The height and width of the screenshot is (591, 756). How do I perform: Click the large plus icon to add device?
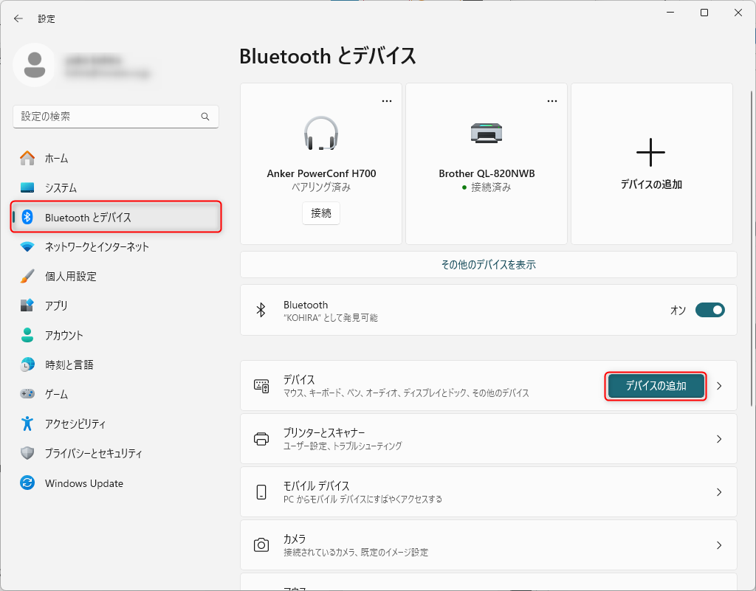(x=651, y=152)
